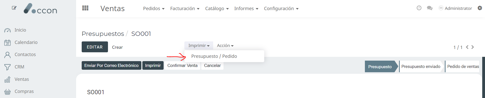Click the EDITAR button

95,47
